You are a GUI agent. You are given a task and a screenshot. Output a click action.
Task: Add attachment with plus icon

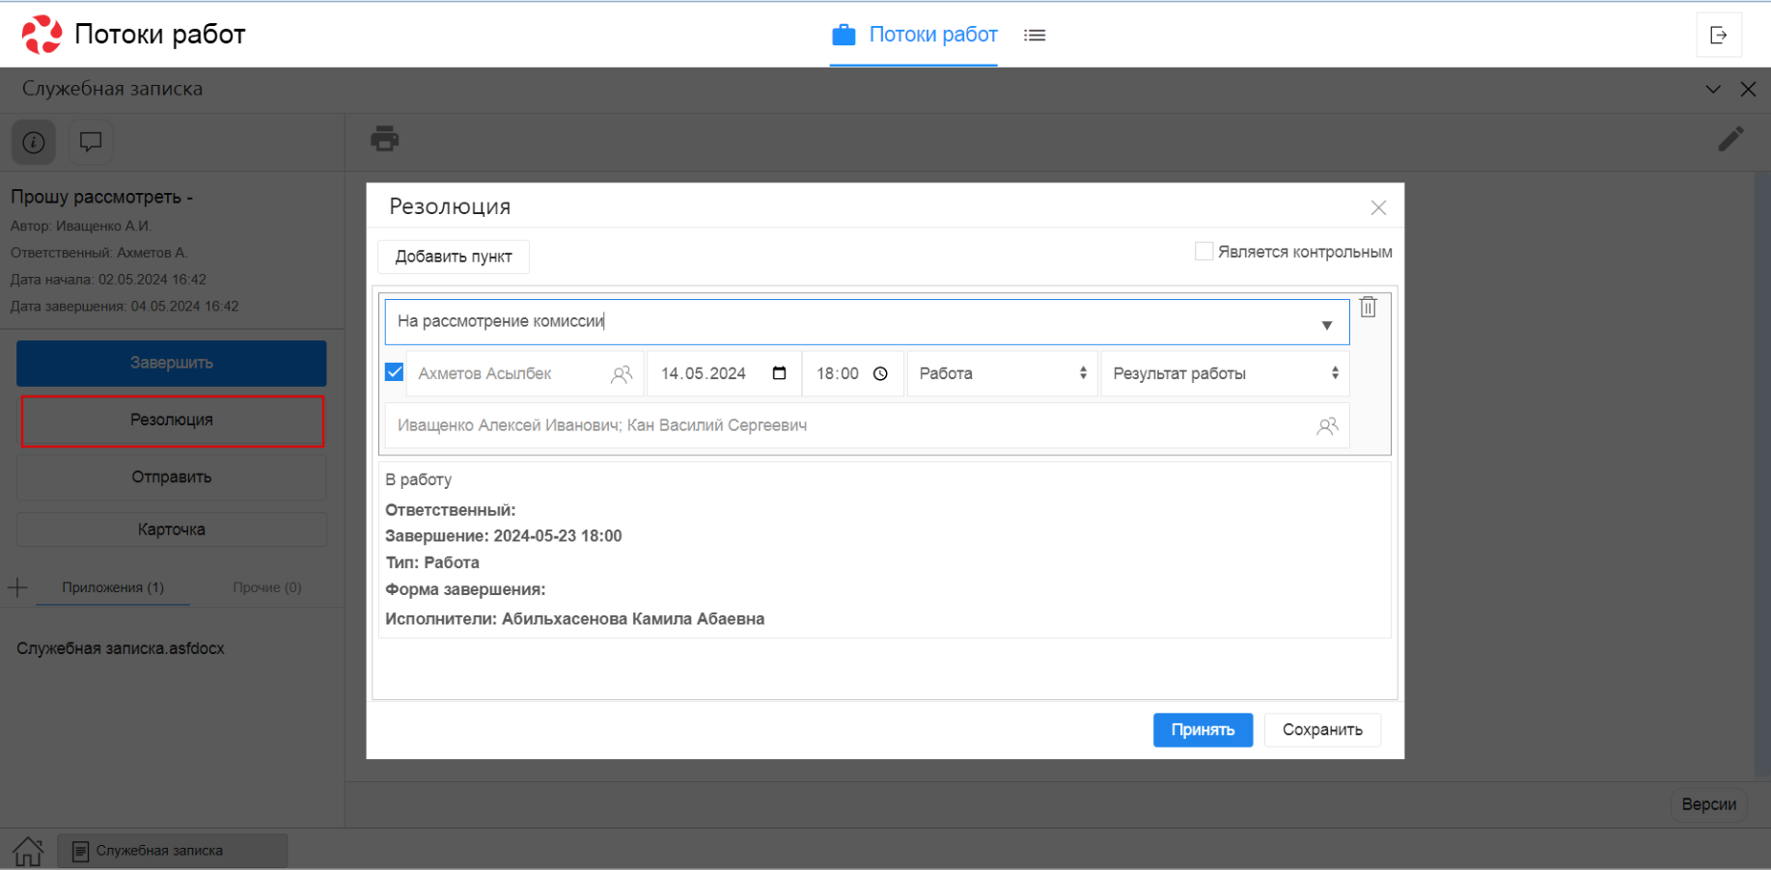tap(17, 587)
